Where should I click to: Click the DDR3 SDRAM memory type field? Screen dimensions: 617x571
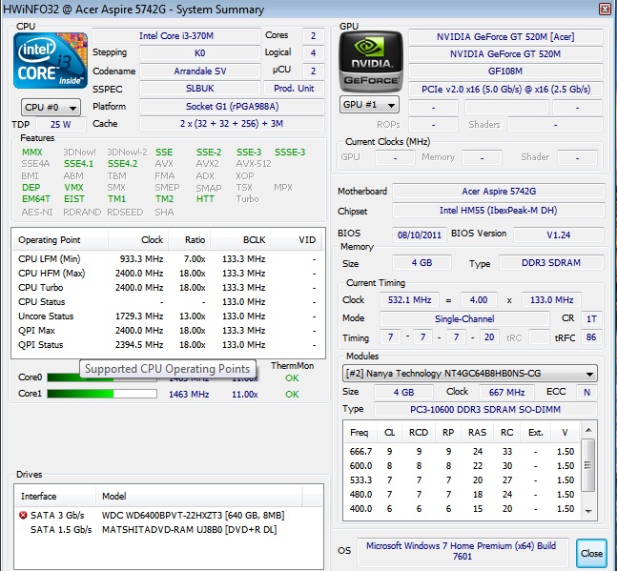click(x=551, y=263)
